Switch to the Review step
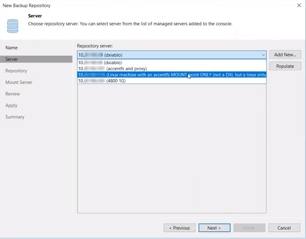The height and width of the screenshot is (239, 306). [13, 94]
